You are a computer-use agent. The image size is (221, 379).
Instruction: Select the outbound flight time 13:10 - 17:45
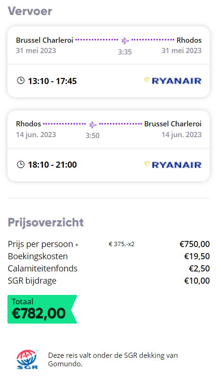point(52,81)
